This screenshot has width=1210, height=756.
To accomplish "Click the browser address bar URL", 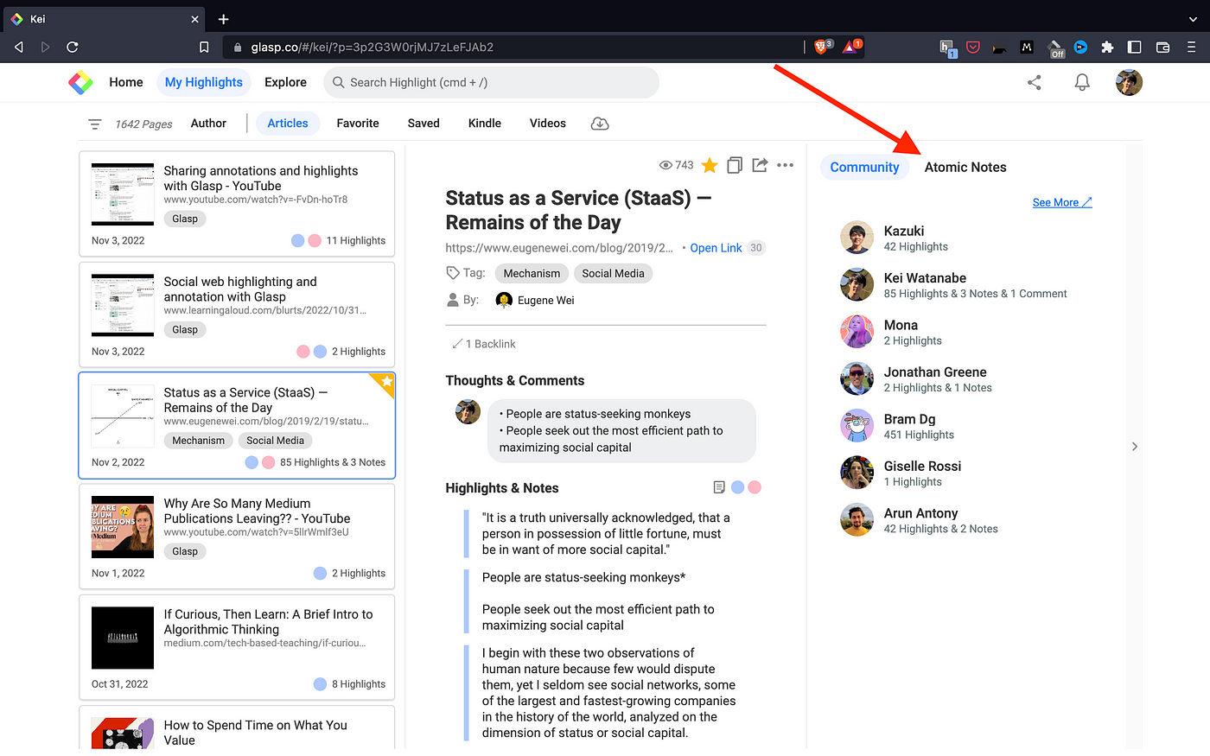I will coord(373,47).
